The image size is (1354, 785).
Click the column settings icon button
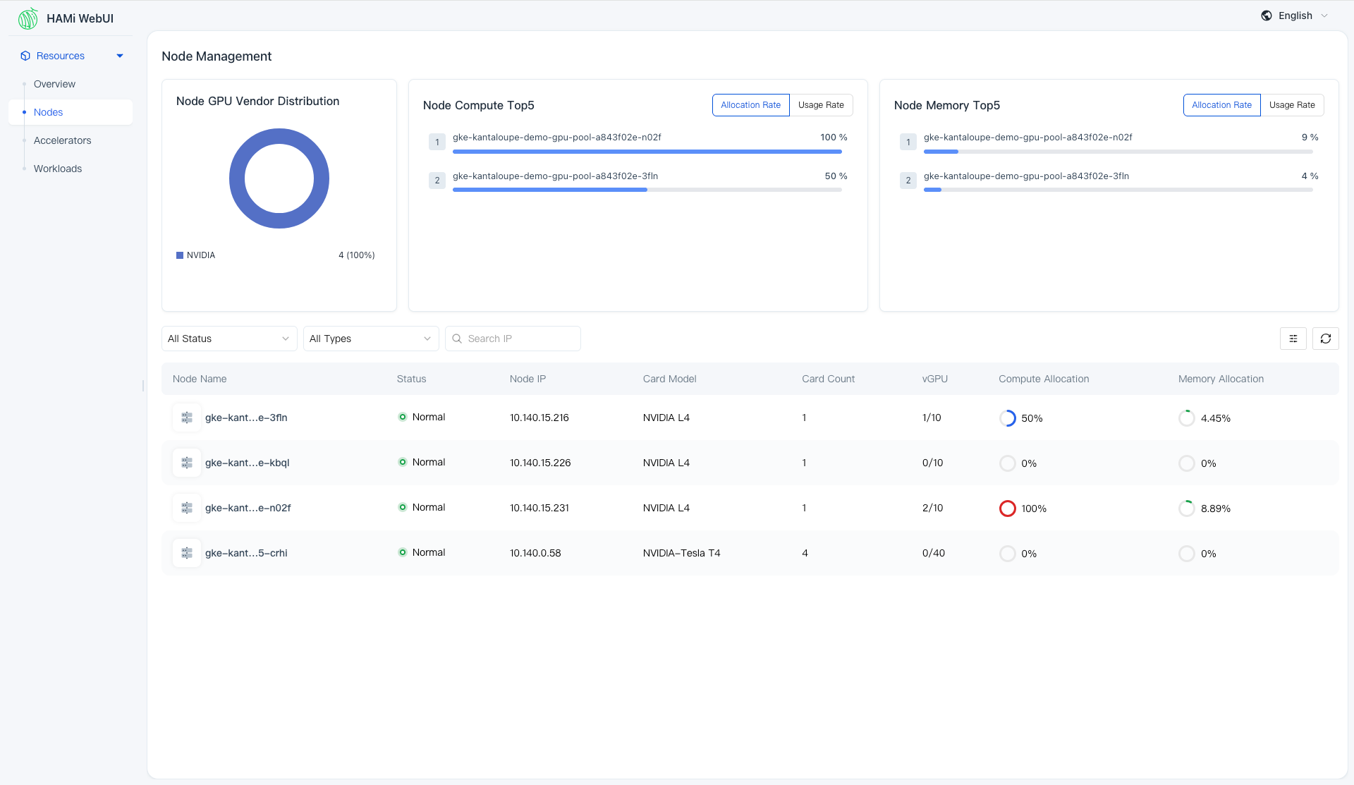1293,339
